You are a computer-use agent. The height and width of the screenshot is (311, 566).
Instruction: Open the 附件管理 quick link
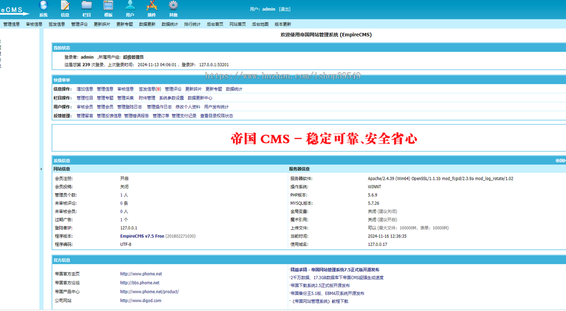147,98
